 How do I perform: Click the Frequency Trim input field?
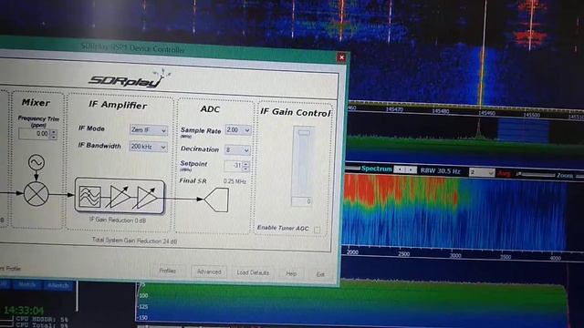tap(35, 134)
